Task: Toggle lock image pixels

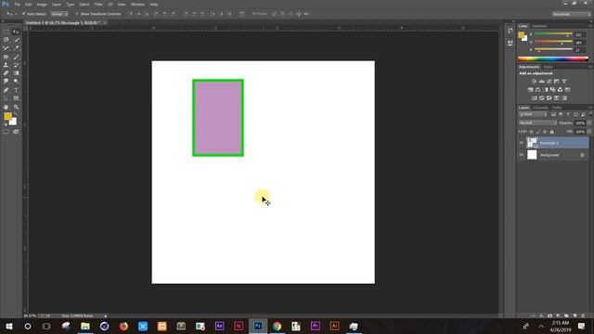Action: (538, 132)
